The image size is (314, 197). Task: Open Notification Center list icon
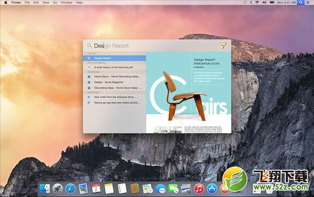(309, 3)
